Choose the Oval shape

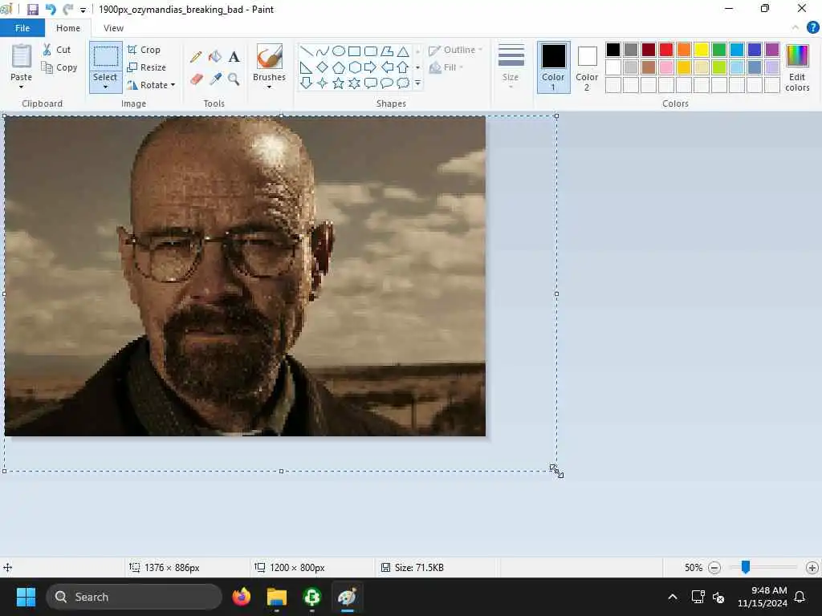tap(339, 51)
